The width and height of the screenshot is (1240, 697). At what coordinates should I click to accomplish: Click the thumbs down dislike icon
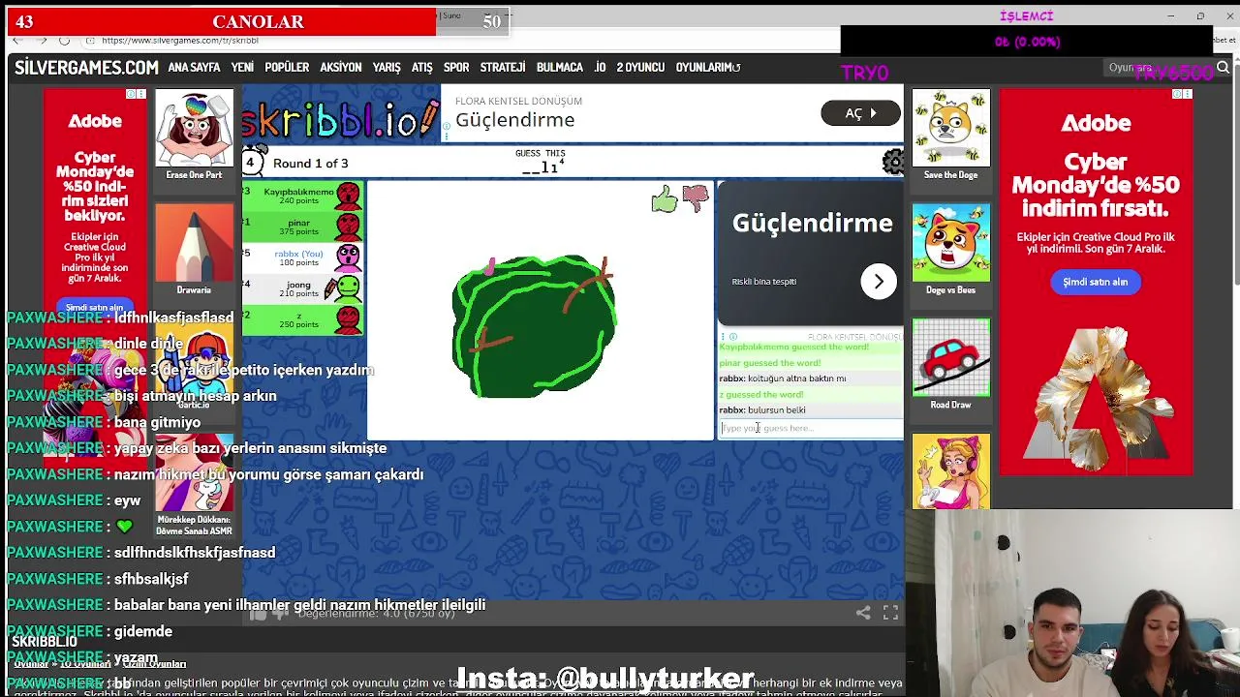coord(696,198)
